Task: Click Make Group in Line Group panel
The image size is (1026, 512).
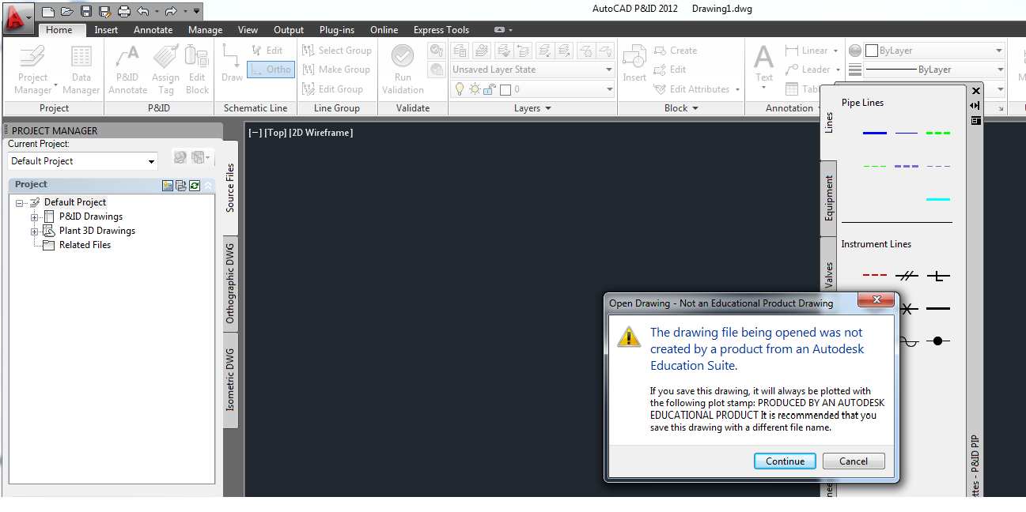Action: click(x=337, y=70)
